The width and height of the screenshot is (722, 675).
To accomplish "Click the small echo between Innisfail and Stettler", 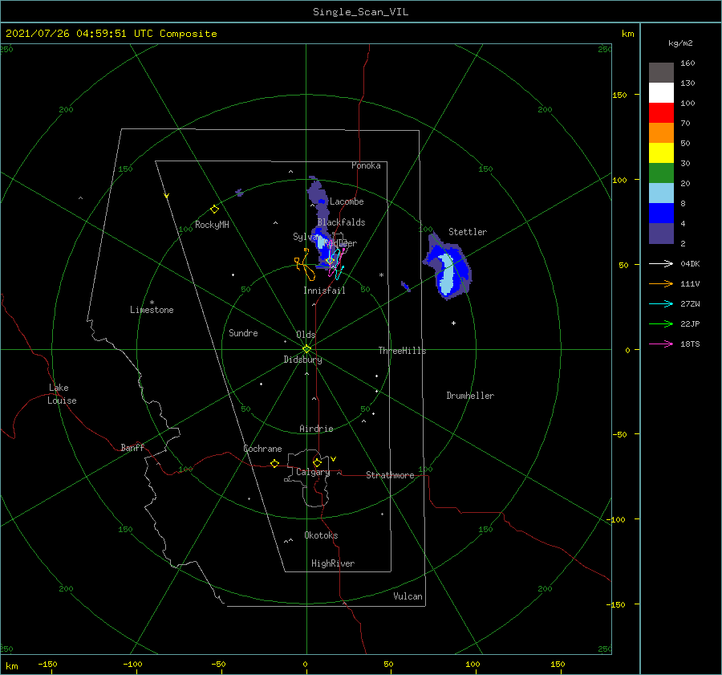I will pos(406,286).
